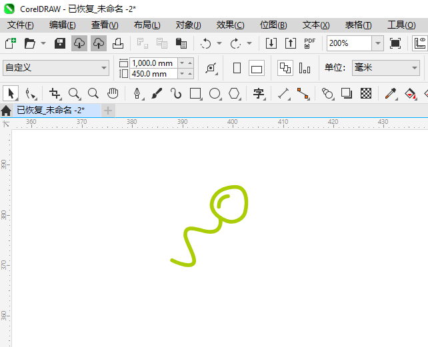The height and width of the screenshot is (347, 428).
Task: Expand the Open file dropdown arrow
Action: (43, 43)
